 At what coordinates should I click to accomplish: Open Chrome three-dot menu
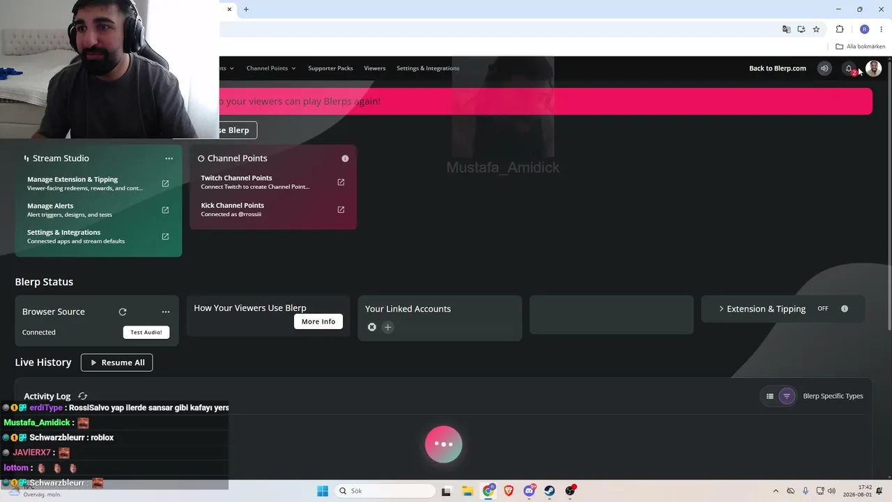click(x=882, y=29)
